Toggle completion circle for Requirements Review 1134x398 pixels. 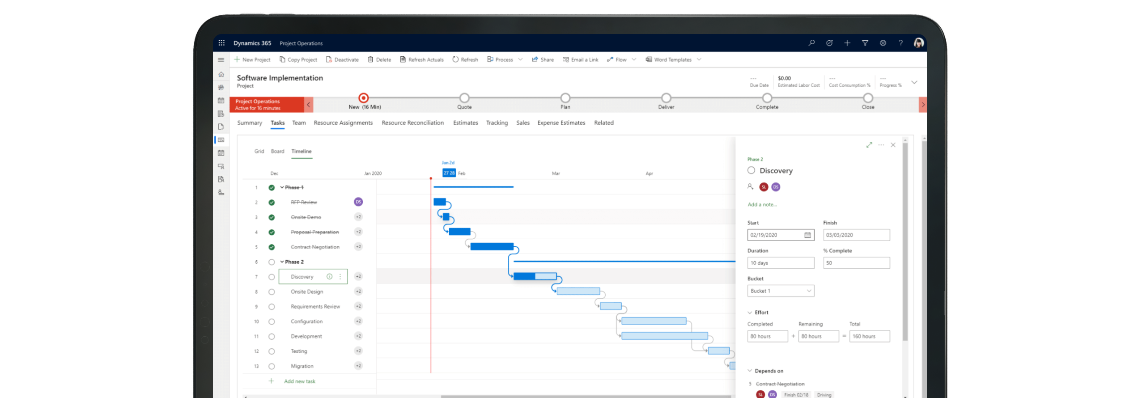click(x=272, y=307)
